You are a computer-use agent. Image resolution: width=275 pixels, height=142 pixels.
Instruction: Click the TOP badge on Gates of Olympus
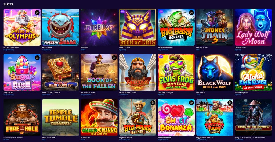[x=7, y=12]
